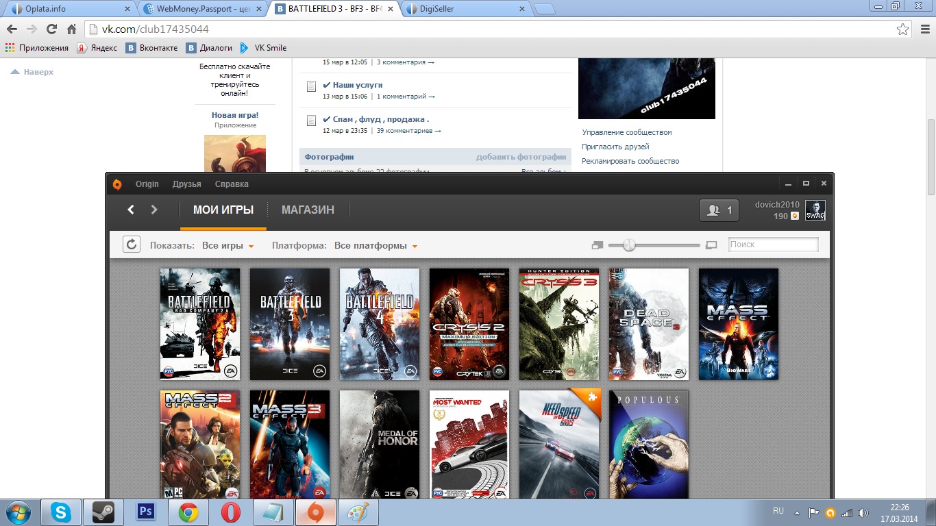The width and height of the screenshot is (936, 526).
Task: Click large tiles view icon beside slider
Action: (x=711, y=245)
